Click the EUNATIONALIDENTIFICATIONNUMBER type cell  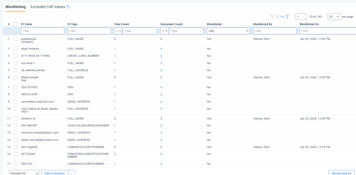(x=88, y=155)
